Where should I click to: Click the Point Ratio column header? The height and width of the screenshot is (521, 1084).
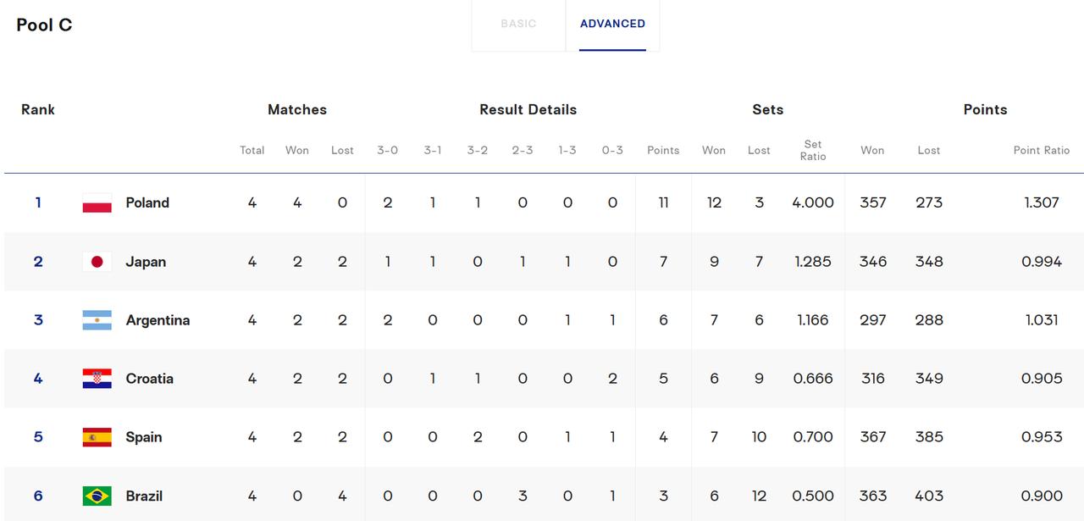click(1042, 150)
